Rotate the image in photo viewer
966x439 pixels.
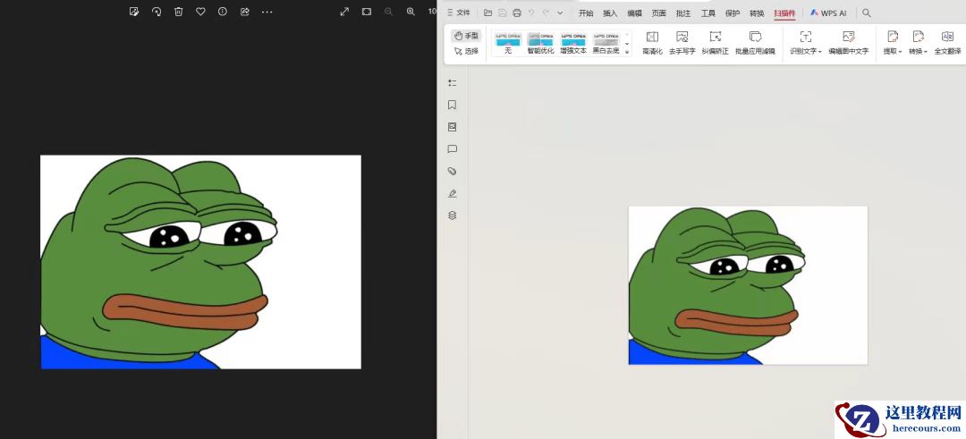[157, 12]
